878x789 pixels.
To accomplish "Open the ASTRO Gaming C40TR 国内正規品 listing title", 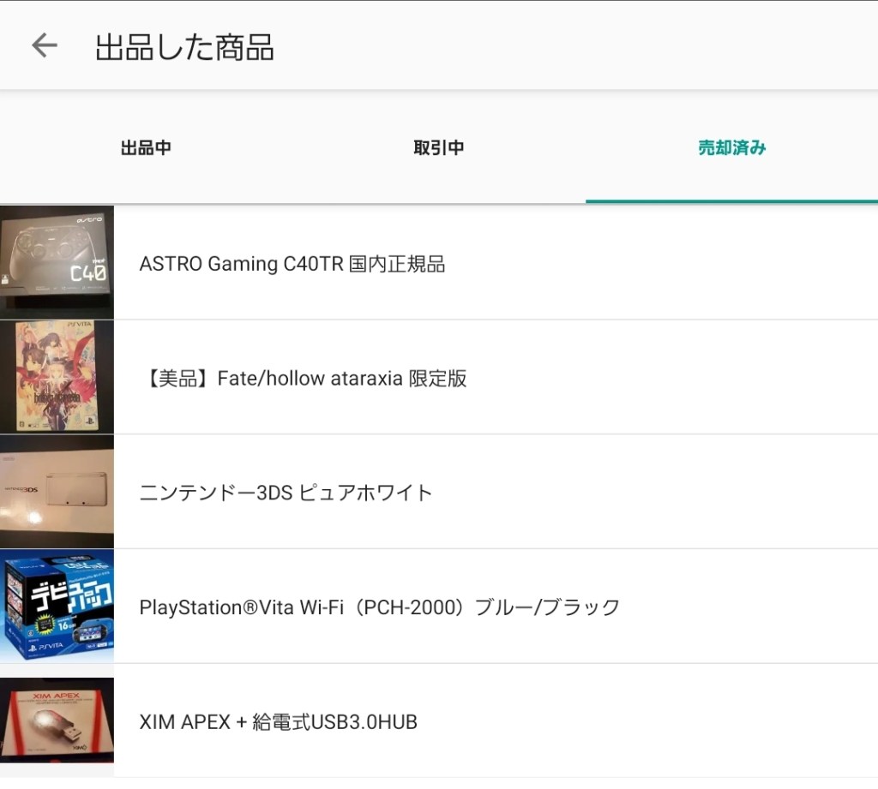I will click(x=292, y=264).
